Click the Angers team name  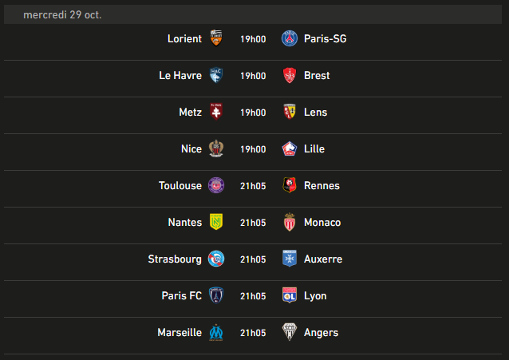pos(321,333)
